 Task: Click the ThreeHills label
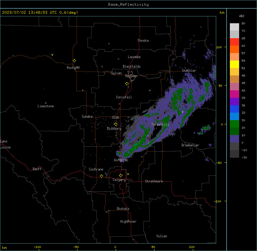point(160,125)
